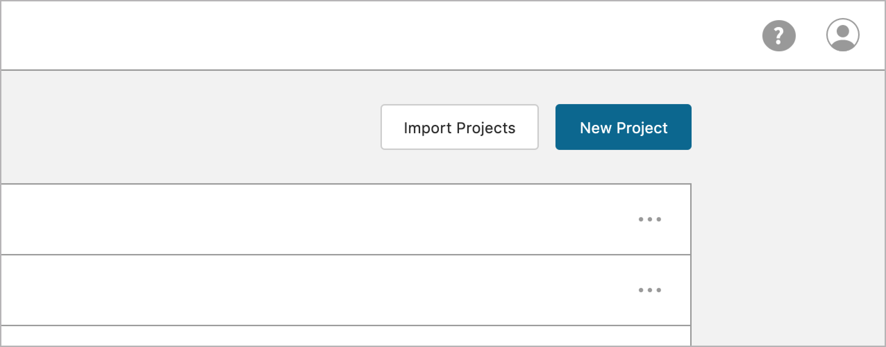The width and height of the screenshot is (886, 347).
Task: Select the first project list row
Action: [x=312, y=219]
